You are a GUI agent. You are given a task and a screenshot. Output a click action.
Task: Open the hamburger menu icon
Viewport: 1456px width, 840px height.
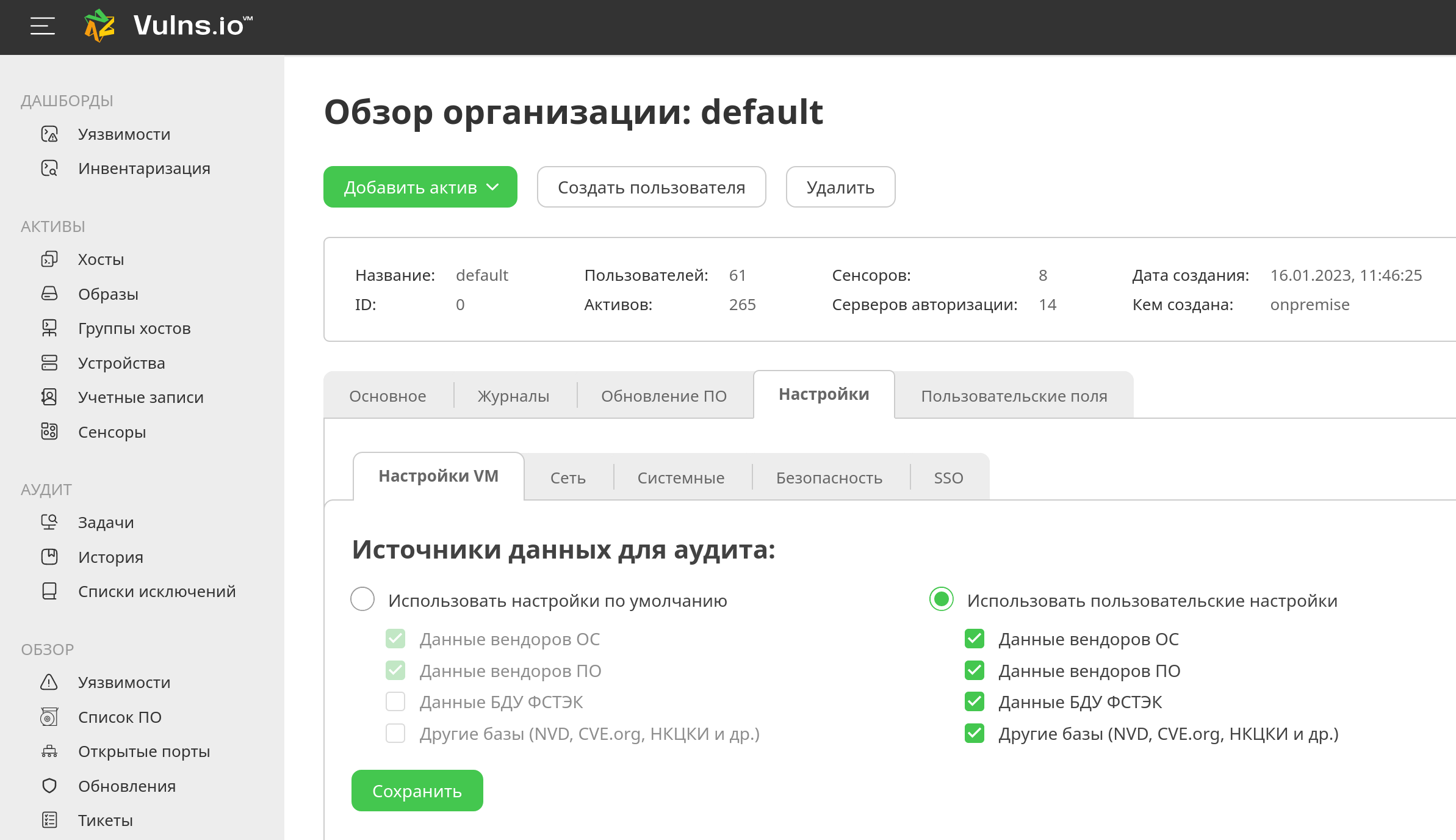[43, 26]
